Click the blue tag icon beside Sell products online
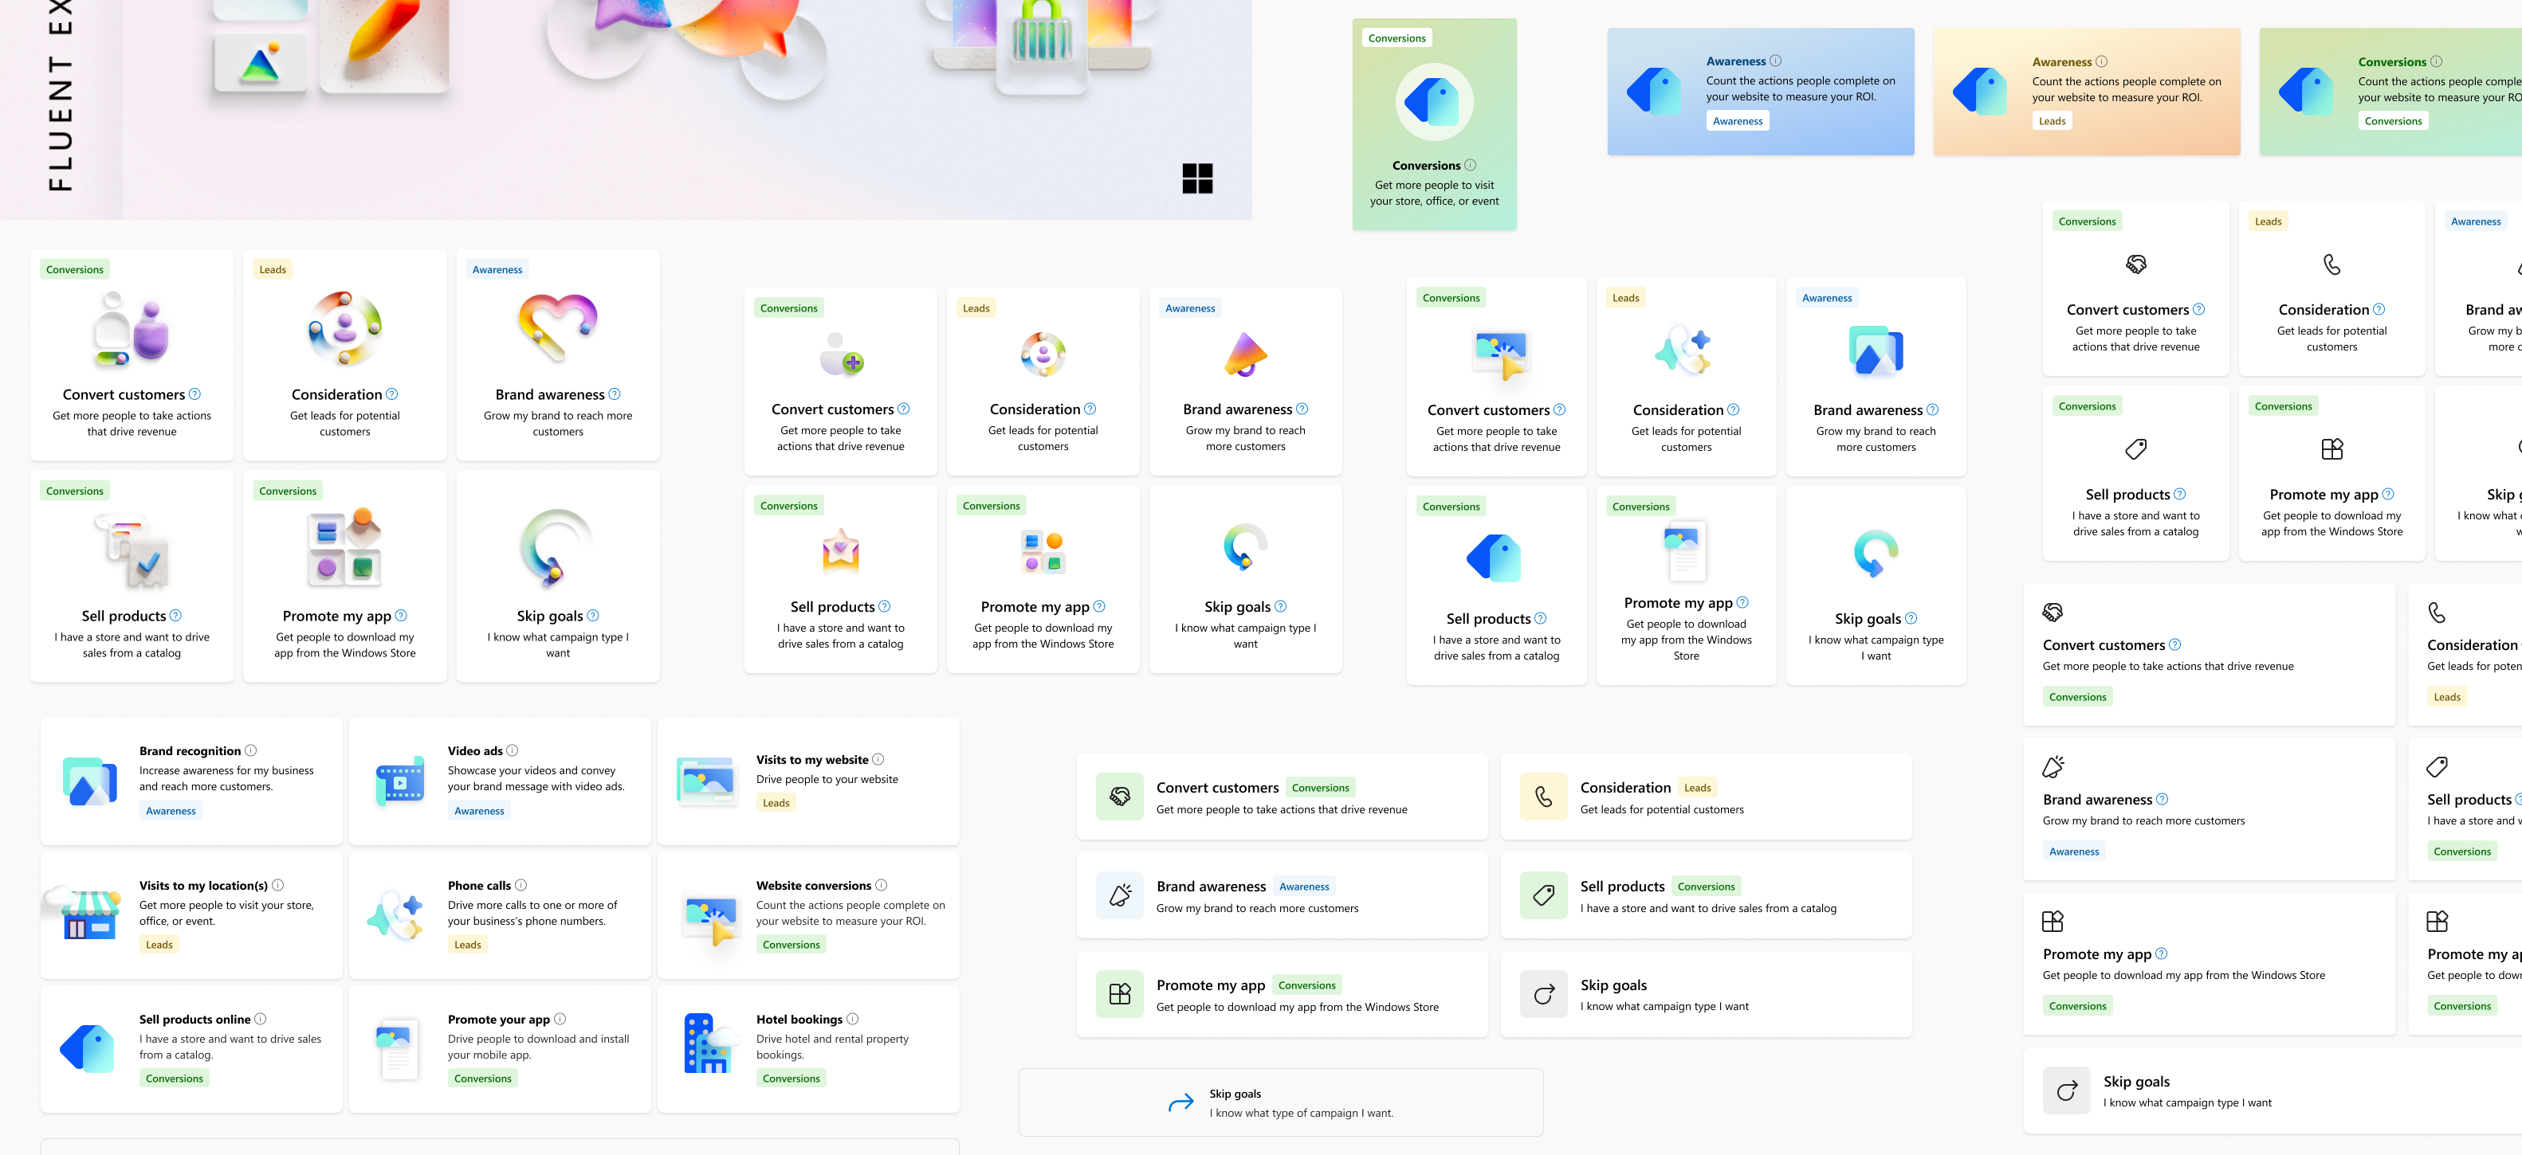This screenshot has height=1155, width=2522. click(87, 1047)
